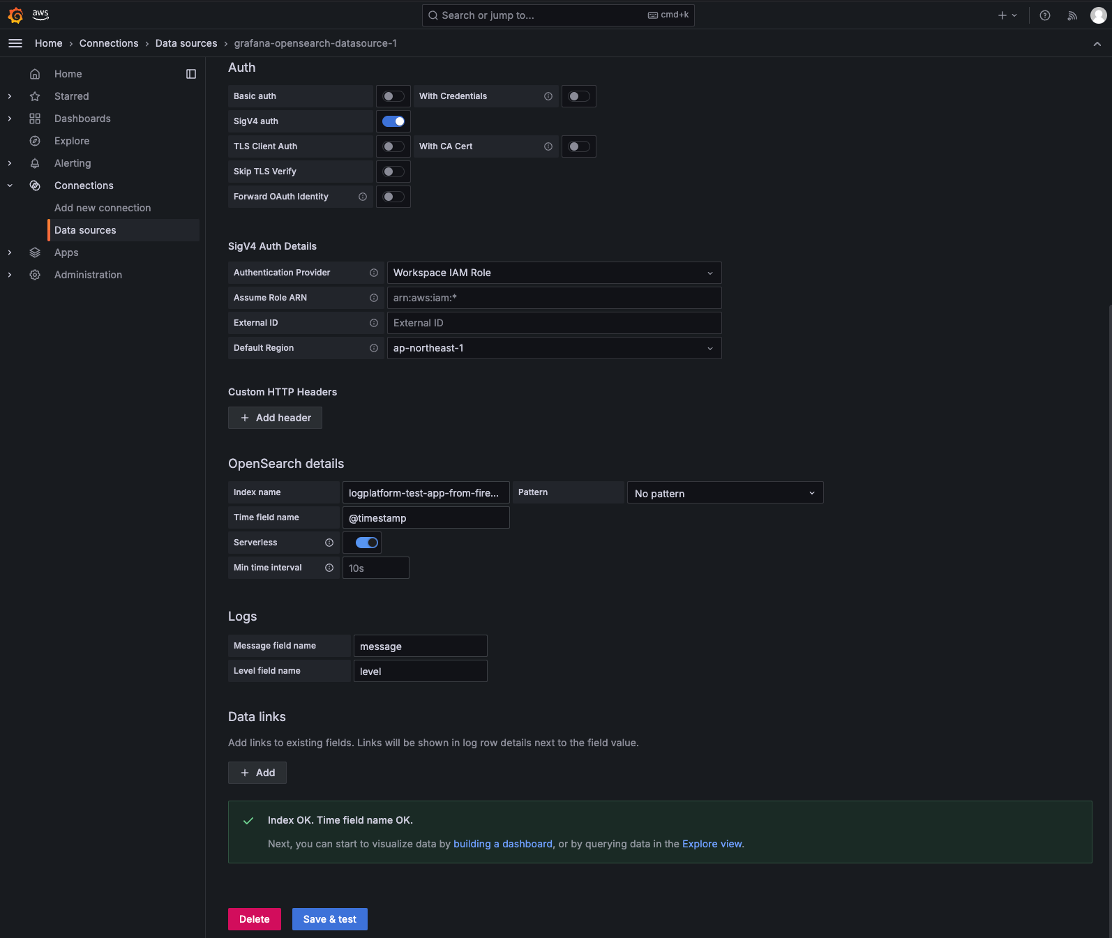Focus the Index name input field
This screenshot has height=938, width=1112.
click(426, 493)
